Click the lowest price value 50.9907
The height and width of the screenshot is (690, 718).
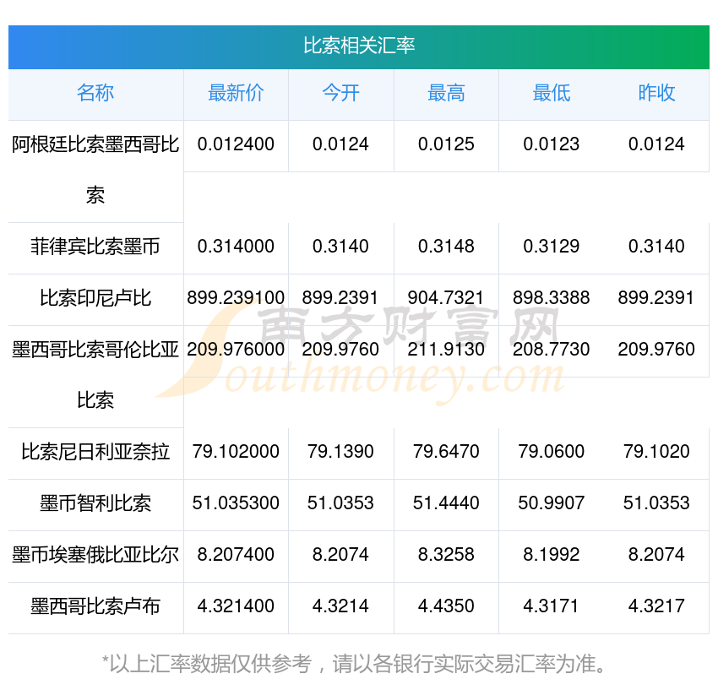coord(551,503)
